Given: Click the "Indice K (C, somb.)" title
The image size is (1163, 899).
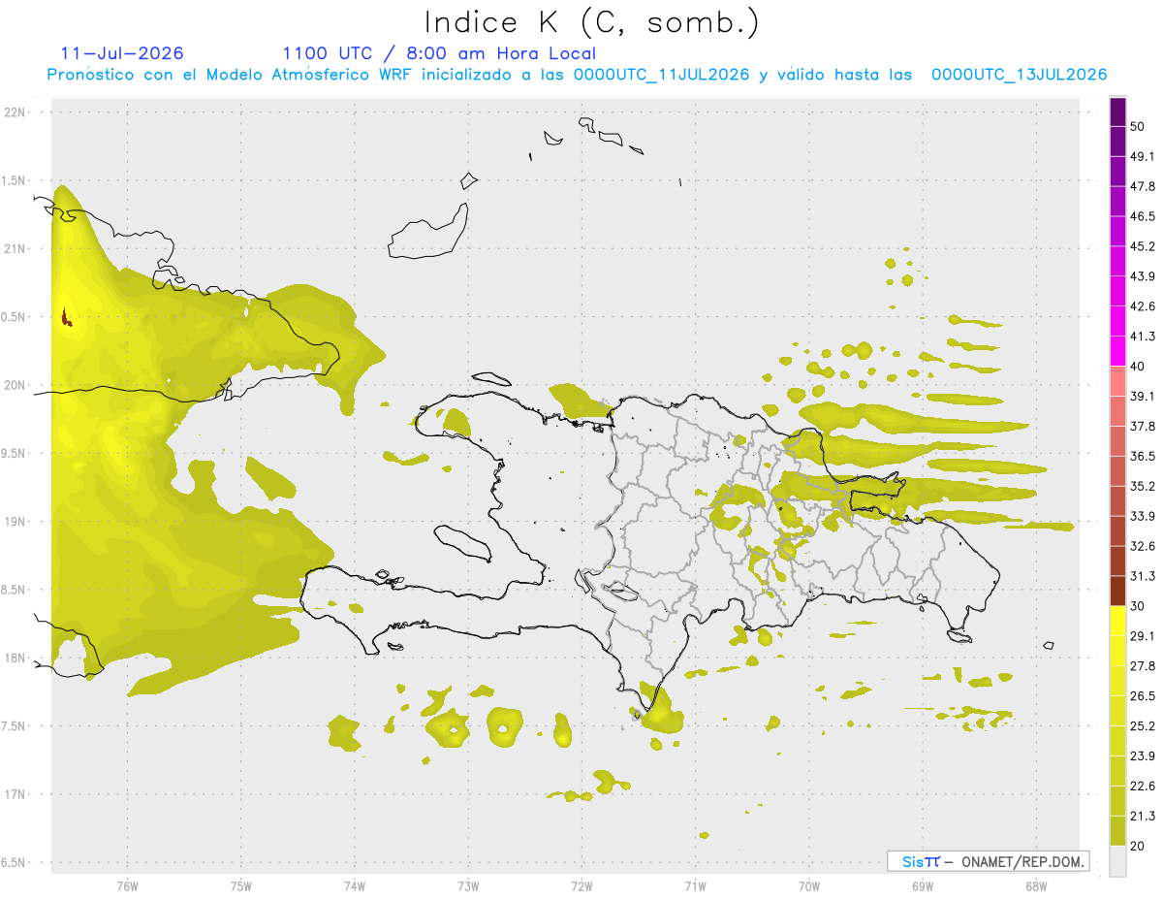Looking at the screenshot, I should (x=591, y=22).
